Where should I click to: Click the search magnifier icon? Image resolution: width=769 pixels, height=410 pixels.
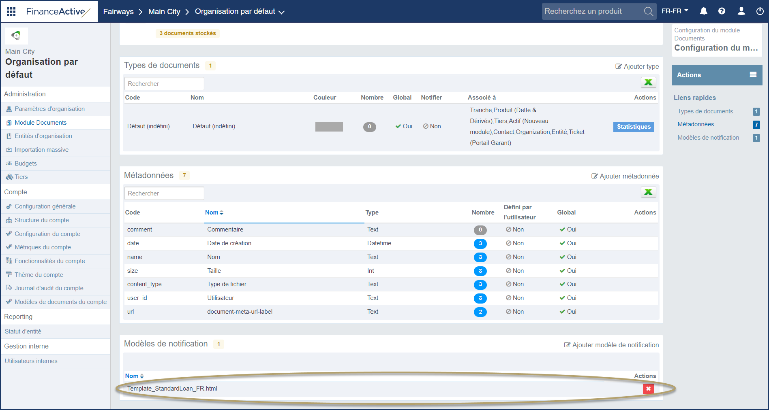point(648,11)
